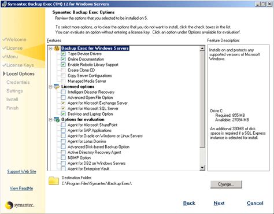
Task: Select the Licensed options heading
Action: (77, 87)
